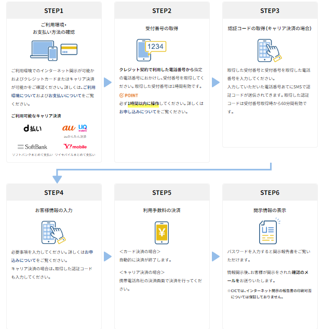Click the お客様情報の入力 subtitle
The height and width of the screenshot is (329, 322).
[54, 210]
